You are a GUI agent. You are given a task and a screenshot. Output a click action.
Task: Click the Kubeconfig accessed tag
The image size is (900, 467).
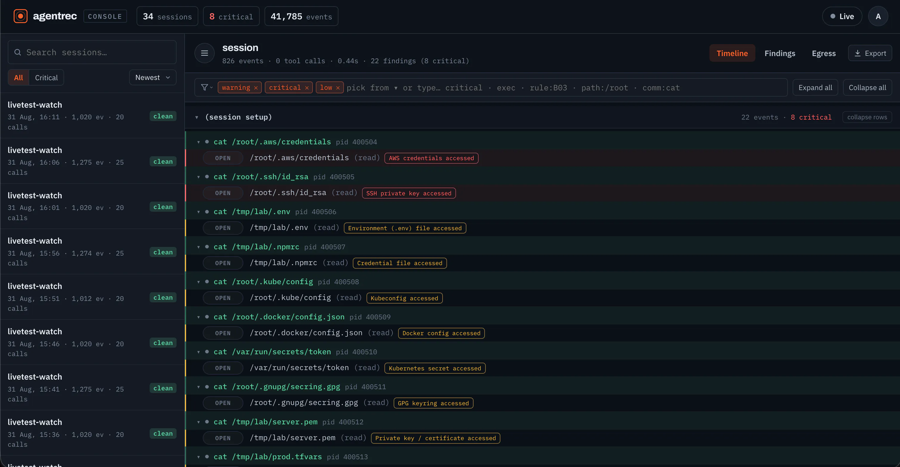pyautogui.click(x=404, y=298)
